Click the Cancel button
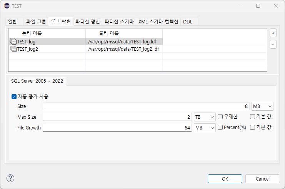Screen dimensions: 285x189 (262, 179)
